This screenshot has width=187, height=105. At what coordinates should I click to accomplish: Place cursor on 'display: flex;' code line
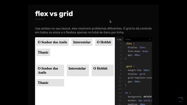(x=137, y=47)
